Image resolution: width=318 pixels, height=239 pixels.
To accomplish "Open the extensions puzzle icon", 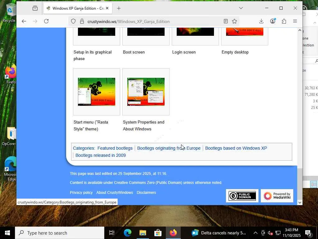I will coord(284,21).
